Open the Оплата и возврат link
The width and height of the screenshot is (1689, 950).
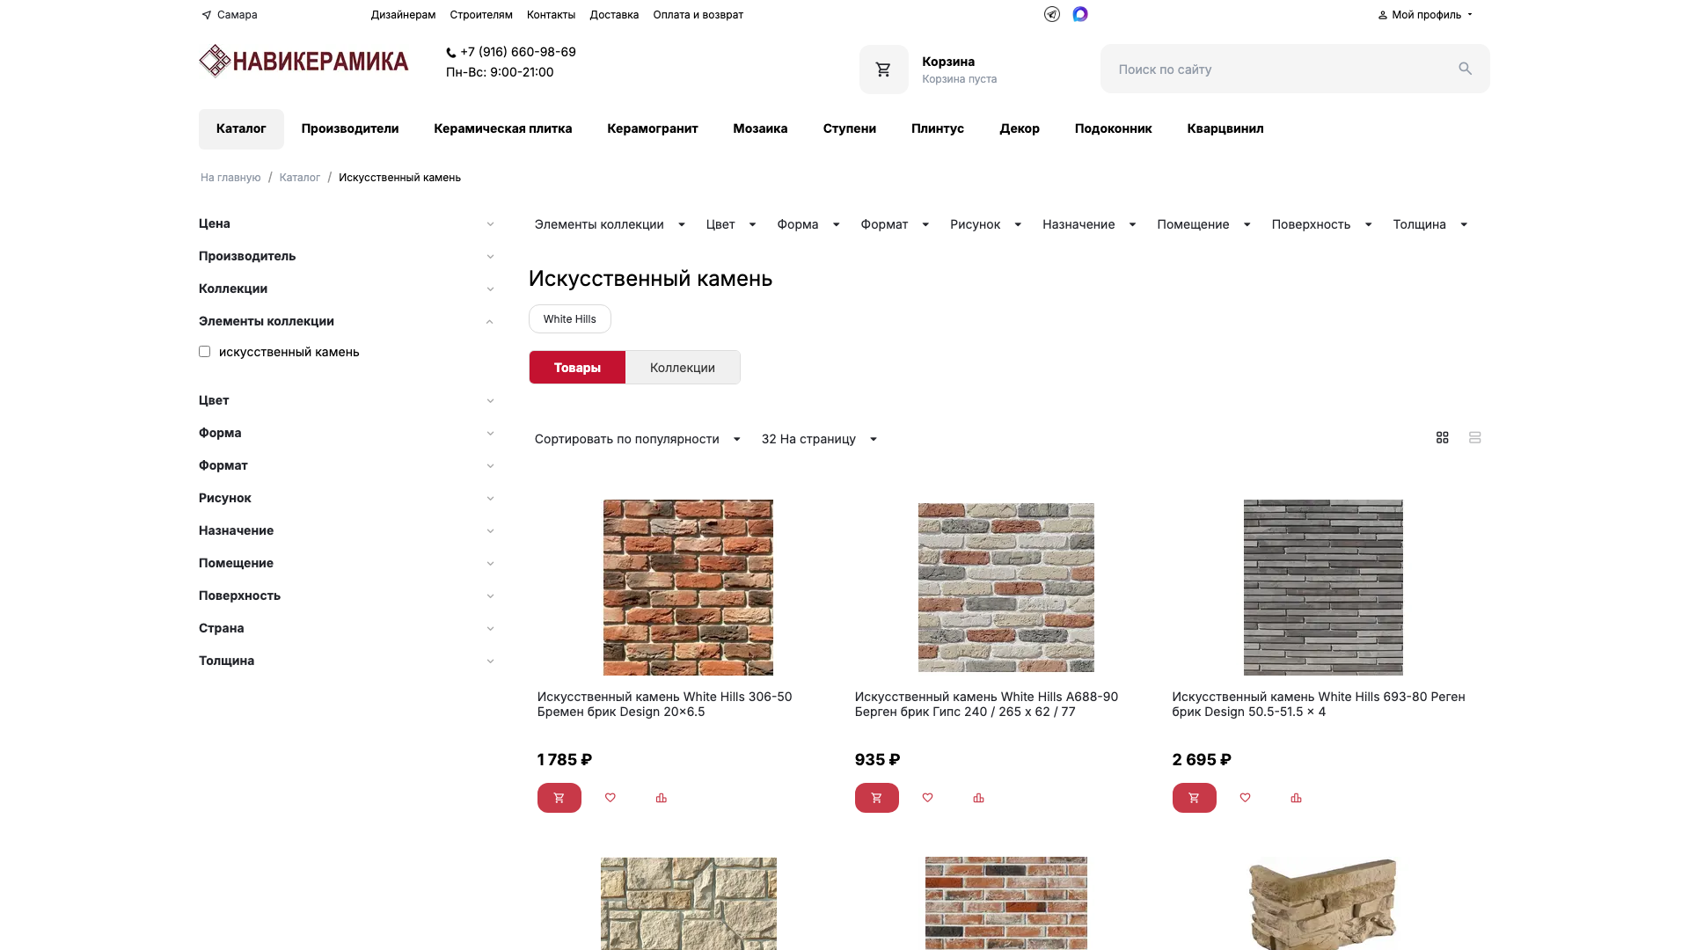[x=698, y=15]
